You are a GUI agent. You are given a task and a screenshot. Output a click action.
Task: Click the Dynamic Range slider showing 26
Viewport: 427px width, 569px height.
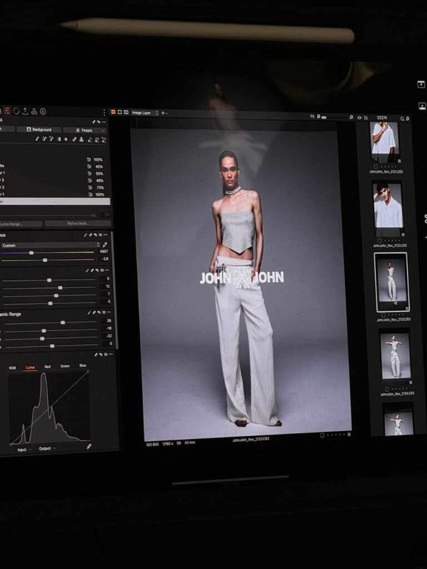click(x=62, y=322)
